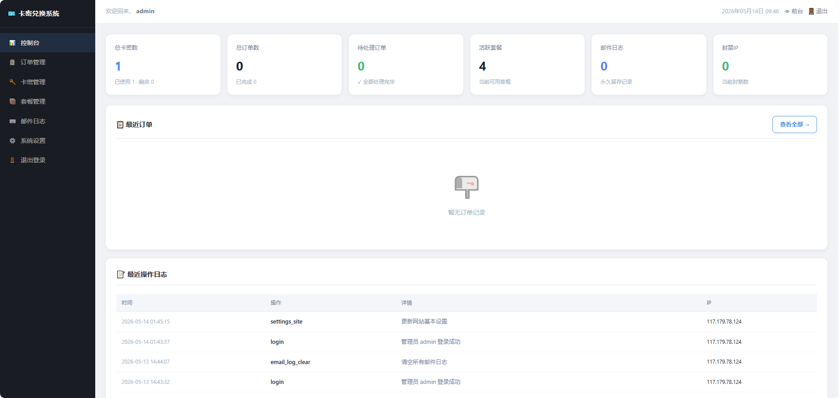Click the 套餐管理 package icon
Image resolution: width=839 pixels, height=398 pixels.
12,101
